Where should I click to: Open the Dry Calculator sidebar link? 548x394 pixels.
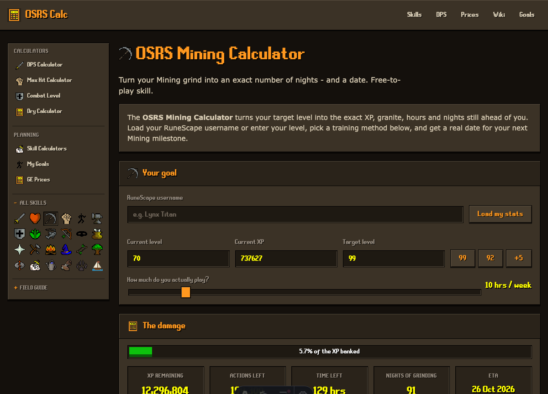(58, 111)
